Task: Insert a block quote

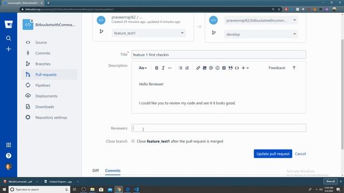Action: point(231,68)
